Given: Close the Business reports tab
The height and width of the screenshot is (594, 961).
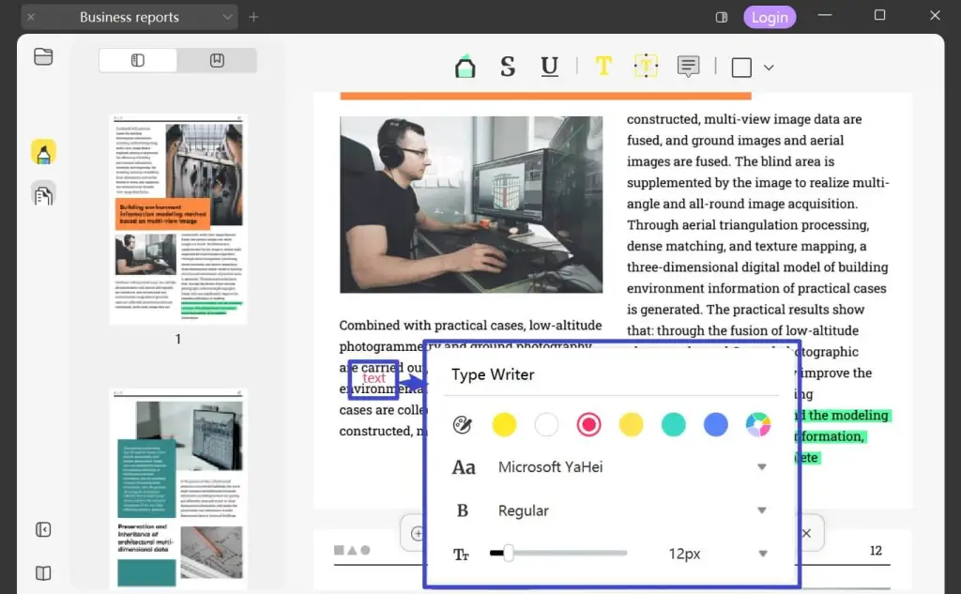Looking at the screenshot, I should (x=31, y=17).
